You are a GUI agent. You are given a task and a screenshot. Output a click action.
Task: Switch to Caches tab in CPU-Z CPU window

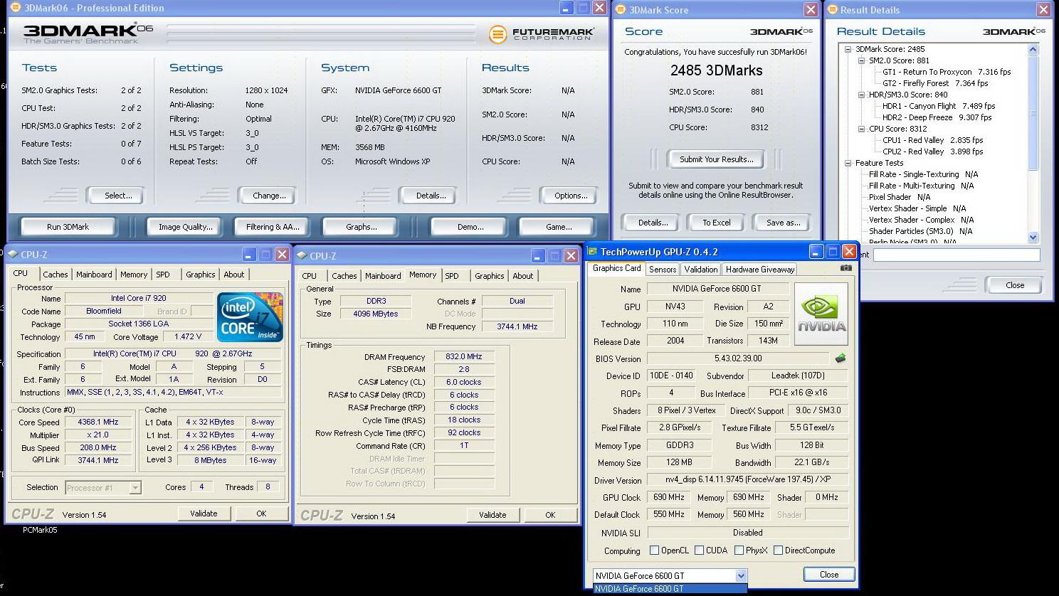click(x=55, y=275)
